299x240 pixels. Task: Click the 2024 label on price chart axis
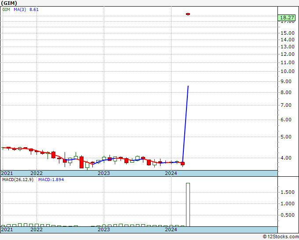(171, 173)
